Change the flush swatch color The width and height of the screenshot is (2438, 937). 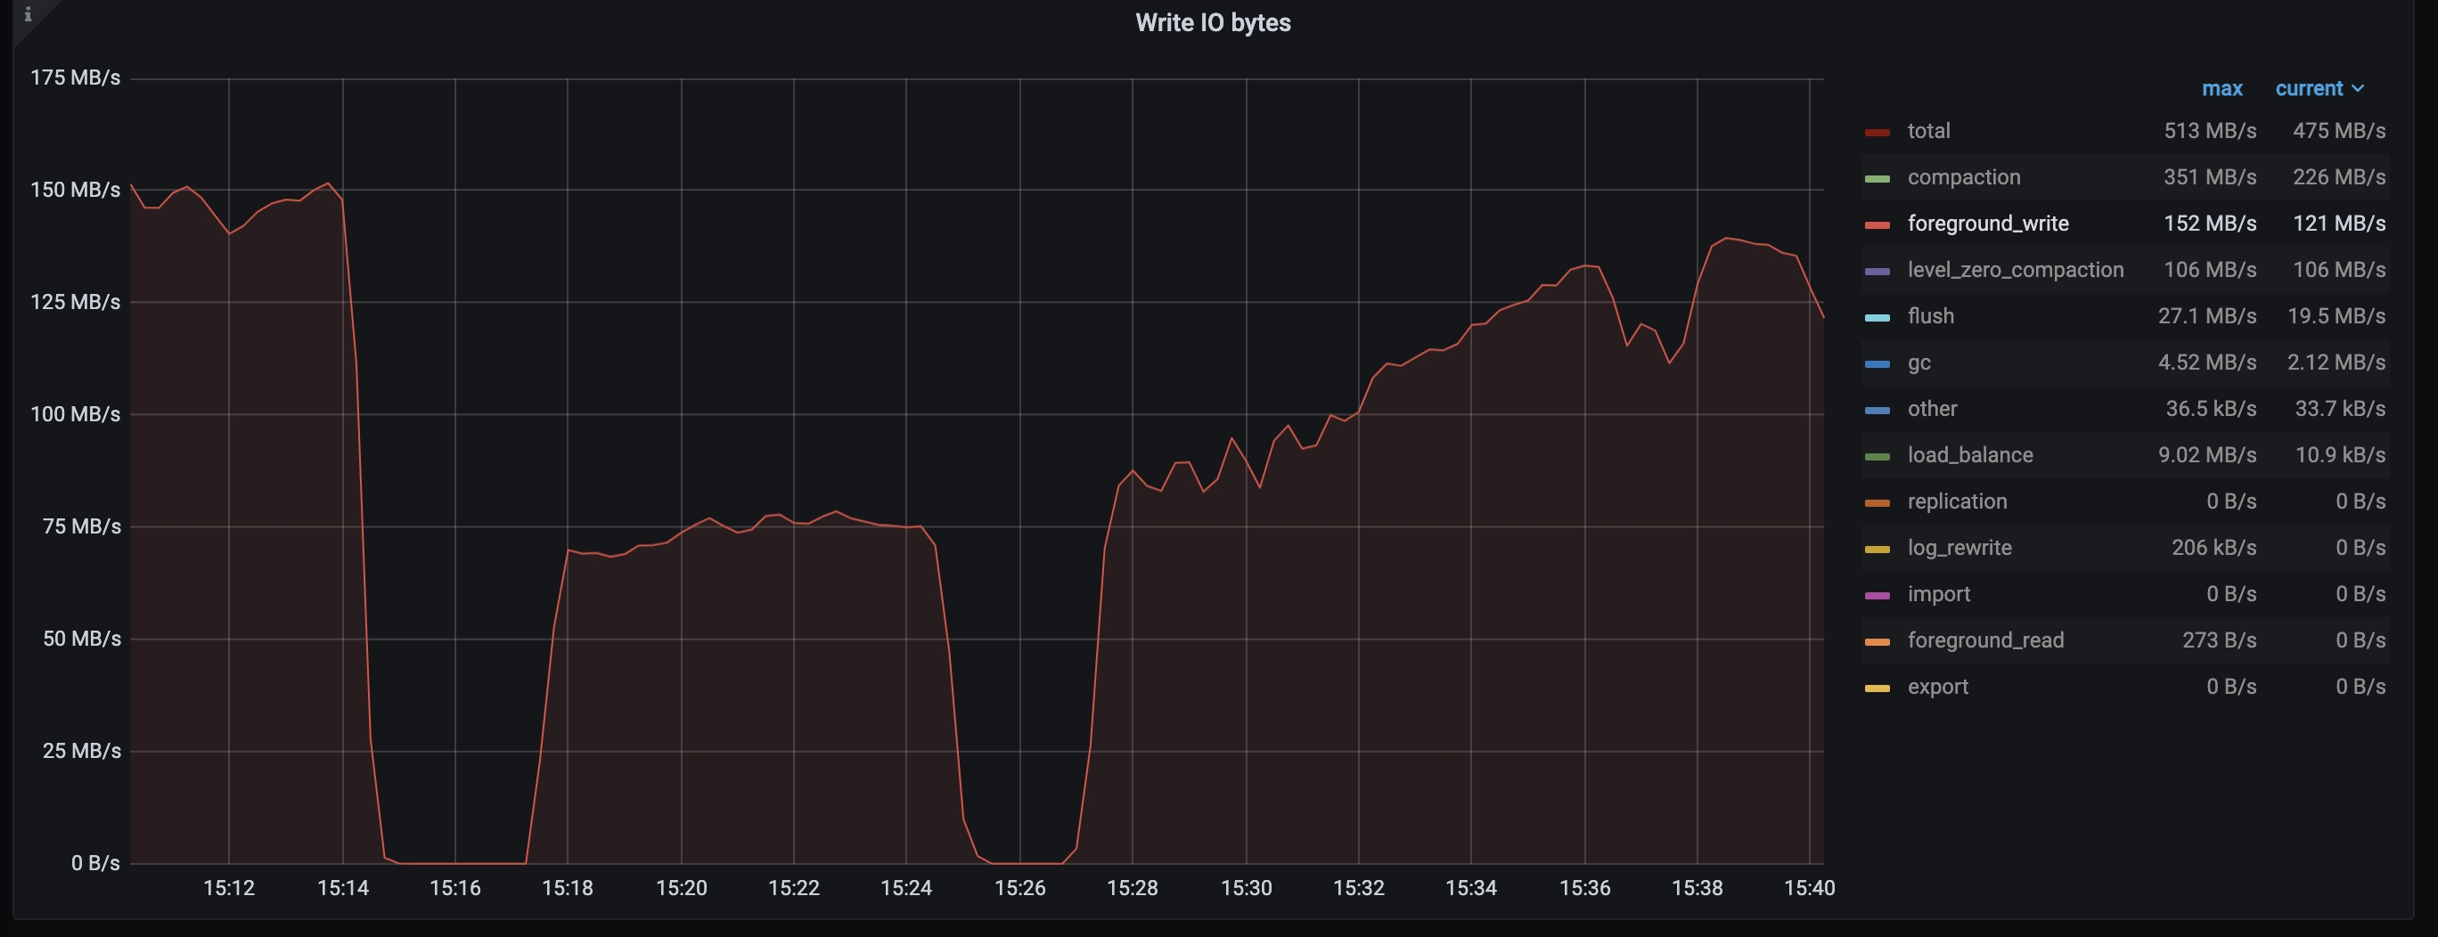[1877, 318]
